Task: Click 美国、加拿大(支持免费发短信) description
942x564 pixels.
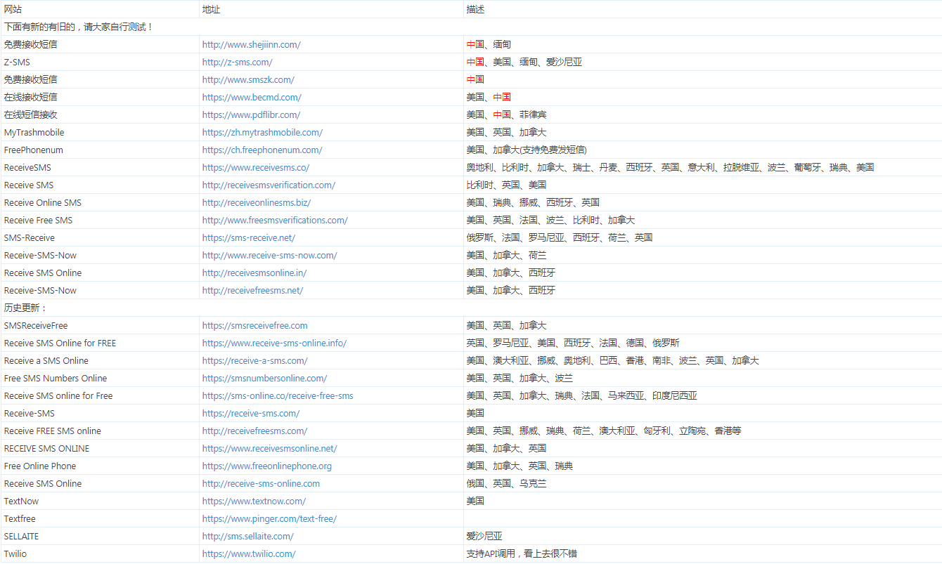Action: pyautogui.click(x=527, y=150)
